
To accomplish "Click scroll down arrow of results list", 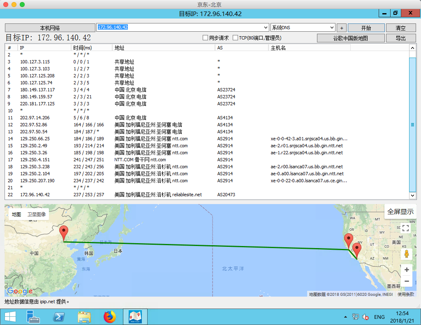I will [x=412, y=195].
